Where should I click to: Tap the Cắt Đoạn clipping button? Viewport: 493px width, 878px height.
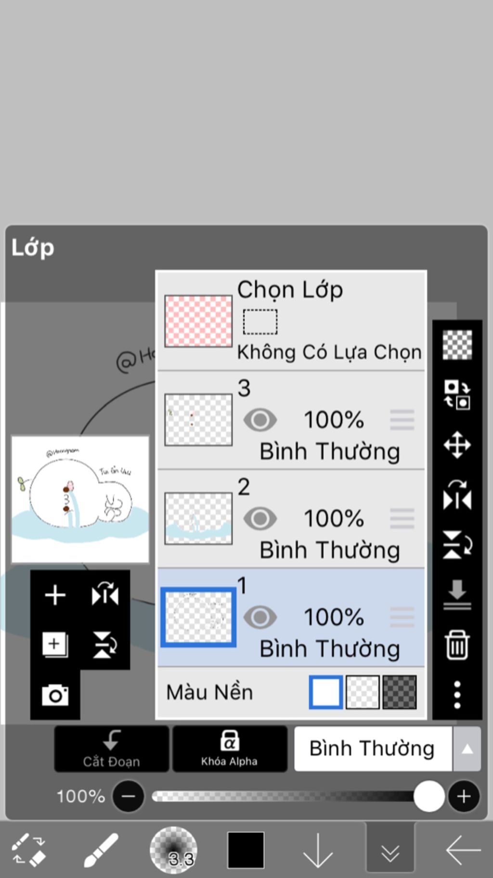point(111,749)
